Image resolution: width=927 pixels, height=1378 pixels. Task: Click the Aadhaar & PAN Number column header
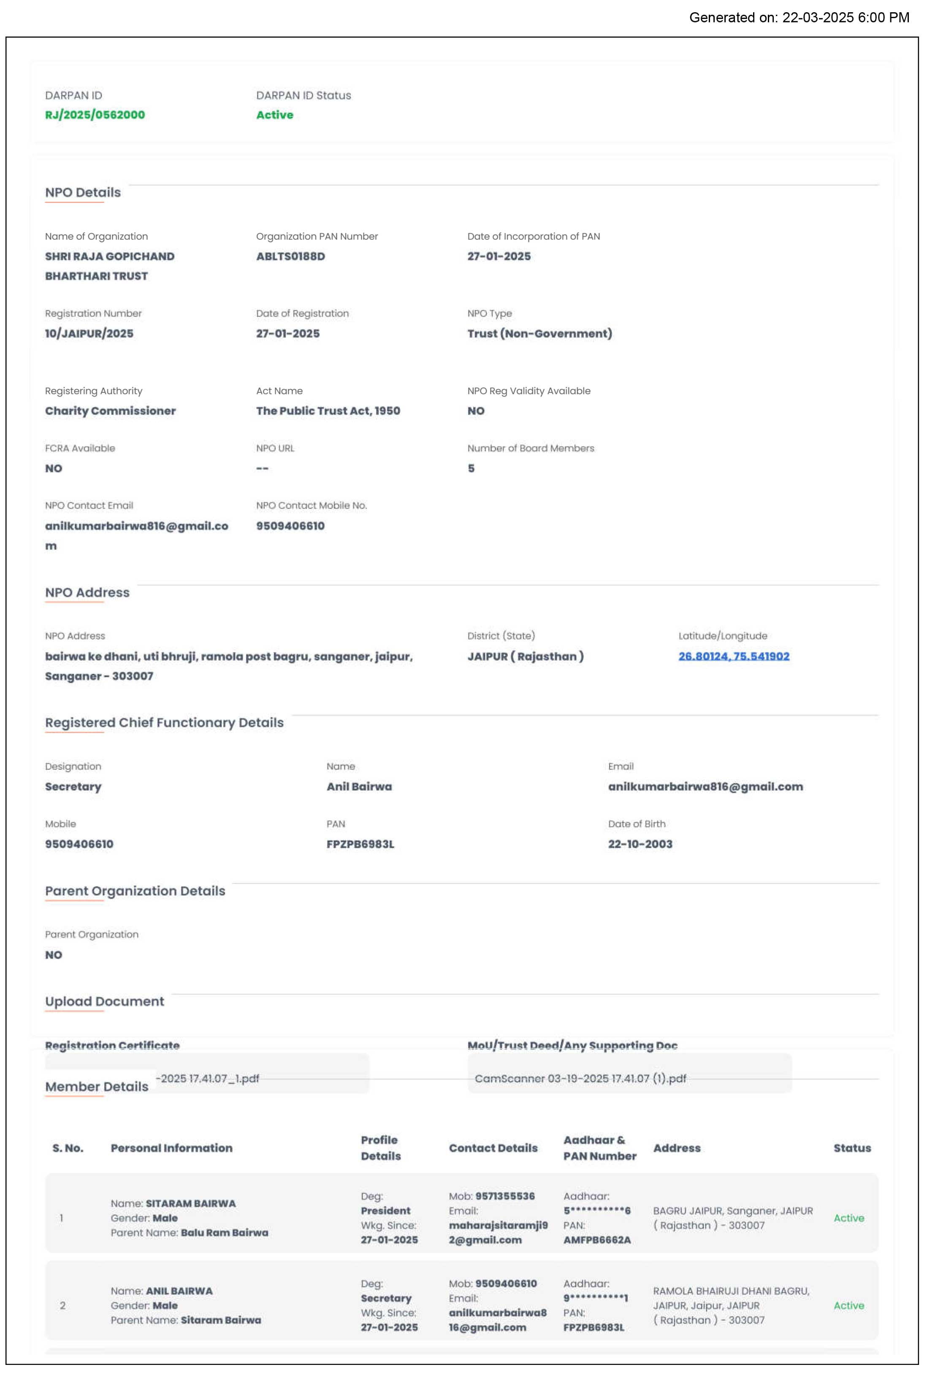click(599, 1147)
